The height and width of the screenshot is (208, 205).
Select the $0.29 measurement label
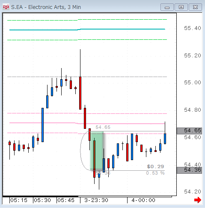[155, 166]
